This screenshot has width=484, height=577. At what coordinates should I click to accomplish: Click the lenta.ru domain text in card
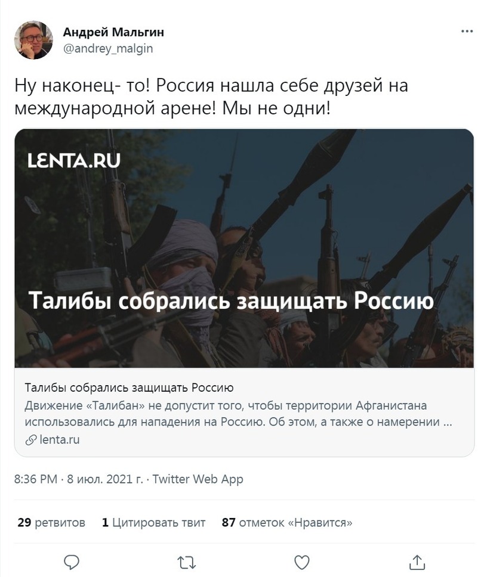60,440
